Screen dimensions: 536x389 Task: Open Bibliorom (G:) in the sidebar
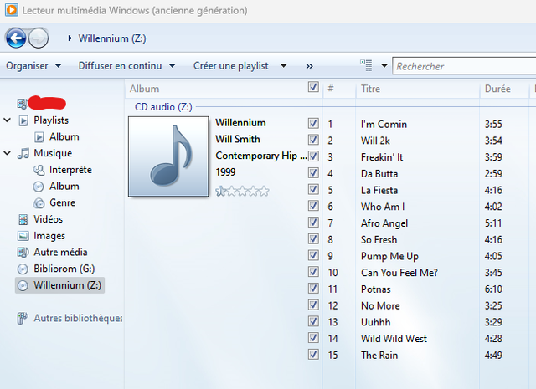click(64, 269)
